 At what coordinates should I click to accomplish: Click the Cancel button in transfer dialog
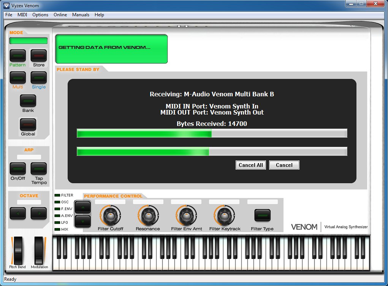pos(284,165)
